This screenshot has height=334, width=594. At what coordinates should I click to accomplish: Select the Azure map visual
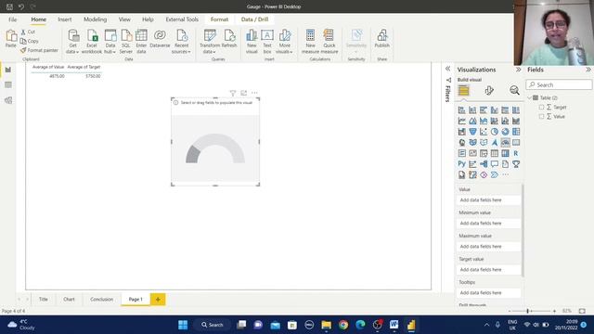click(495, 143)
